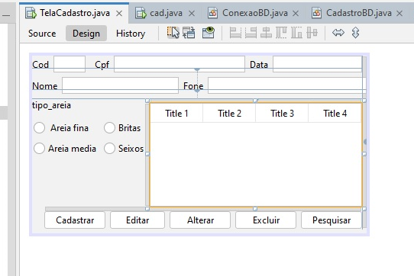Select the Cod text field
The width and height of the screenshot is (414, 276).
pyautogui.click(x=70, y=64)
